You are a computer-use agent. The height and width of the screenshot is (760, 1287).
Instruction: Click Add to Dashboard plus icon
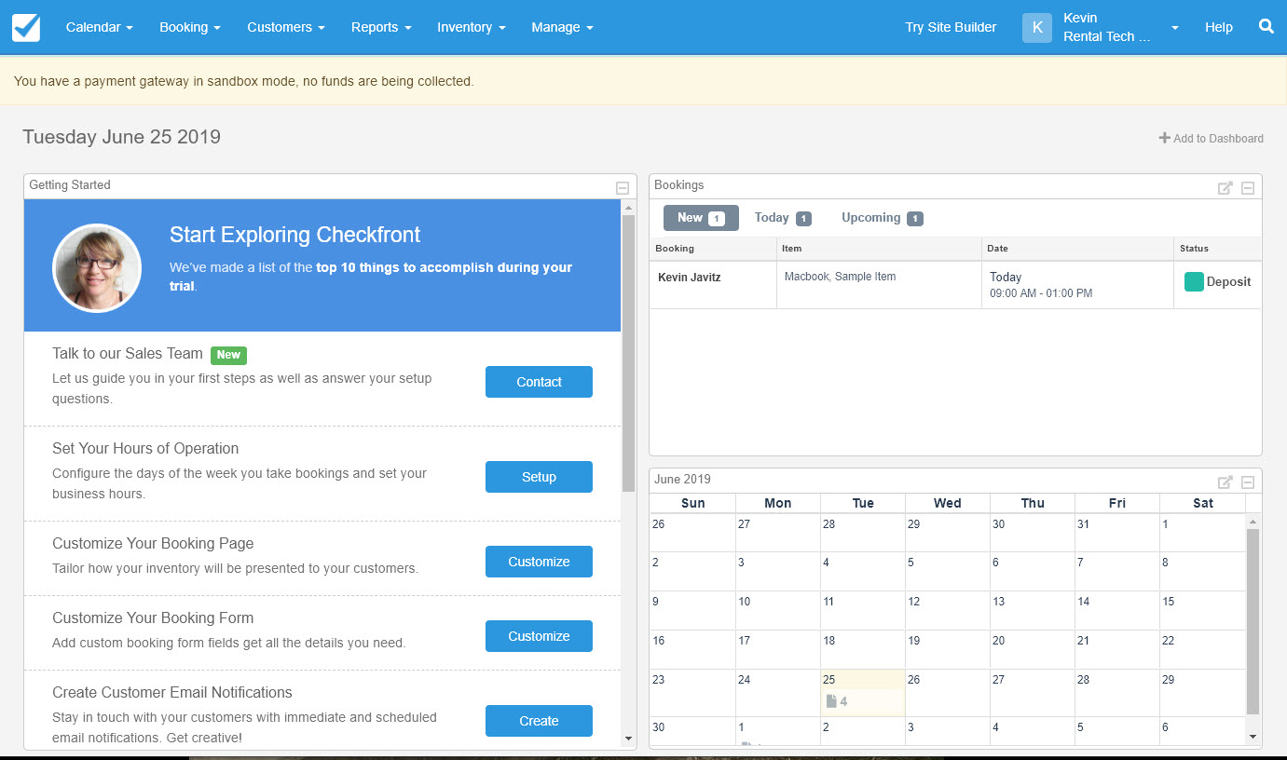tap(1164, 138)
